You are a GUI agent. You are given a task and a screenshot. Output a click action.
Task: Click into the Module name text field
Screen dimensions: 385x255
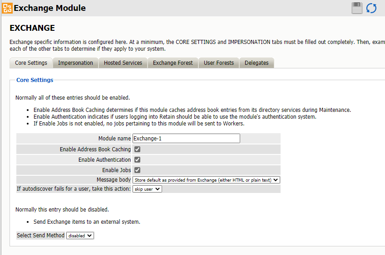186,139
